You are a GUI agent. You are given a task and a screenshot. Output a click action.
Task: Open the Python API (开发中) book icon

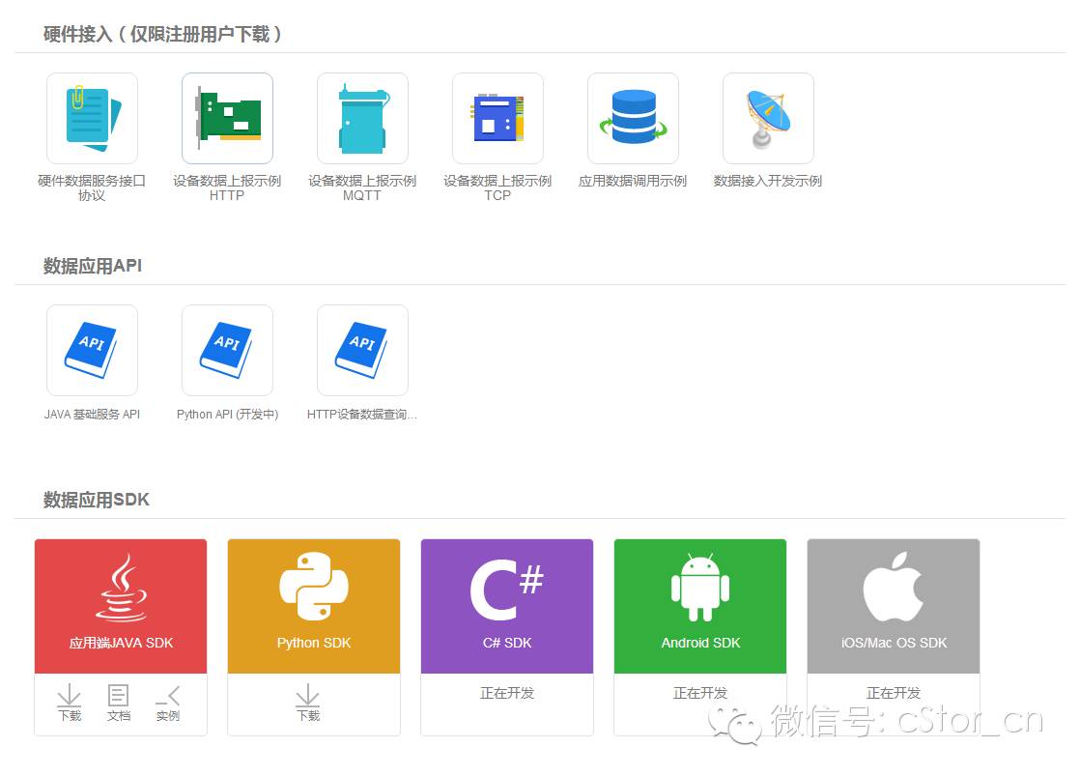[x=227, y=350]
